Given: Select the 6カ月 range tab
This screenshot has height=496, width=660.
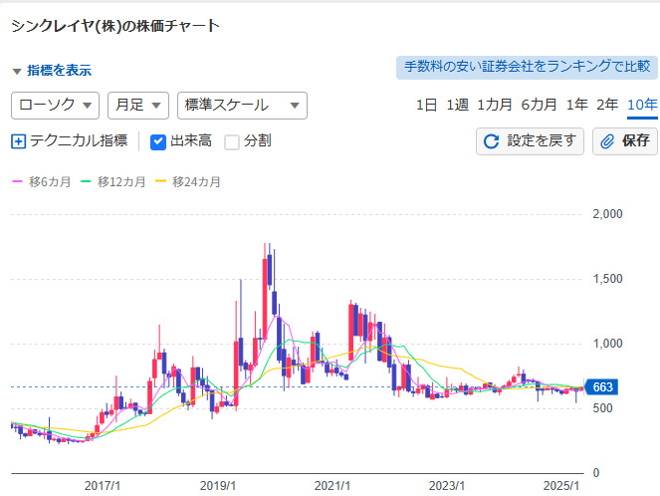Looking at the screenshot, I should tap(539, 105).
